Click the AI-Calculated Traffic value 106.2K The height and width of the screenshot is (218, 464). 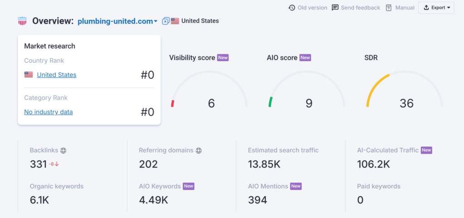point(373,164)
